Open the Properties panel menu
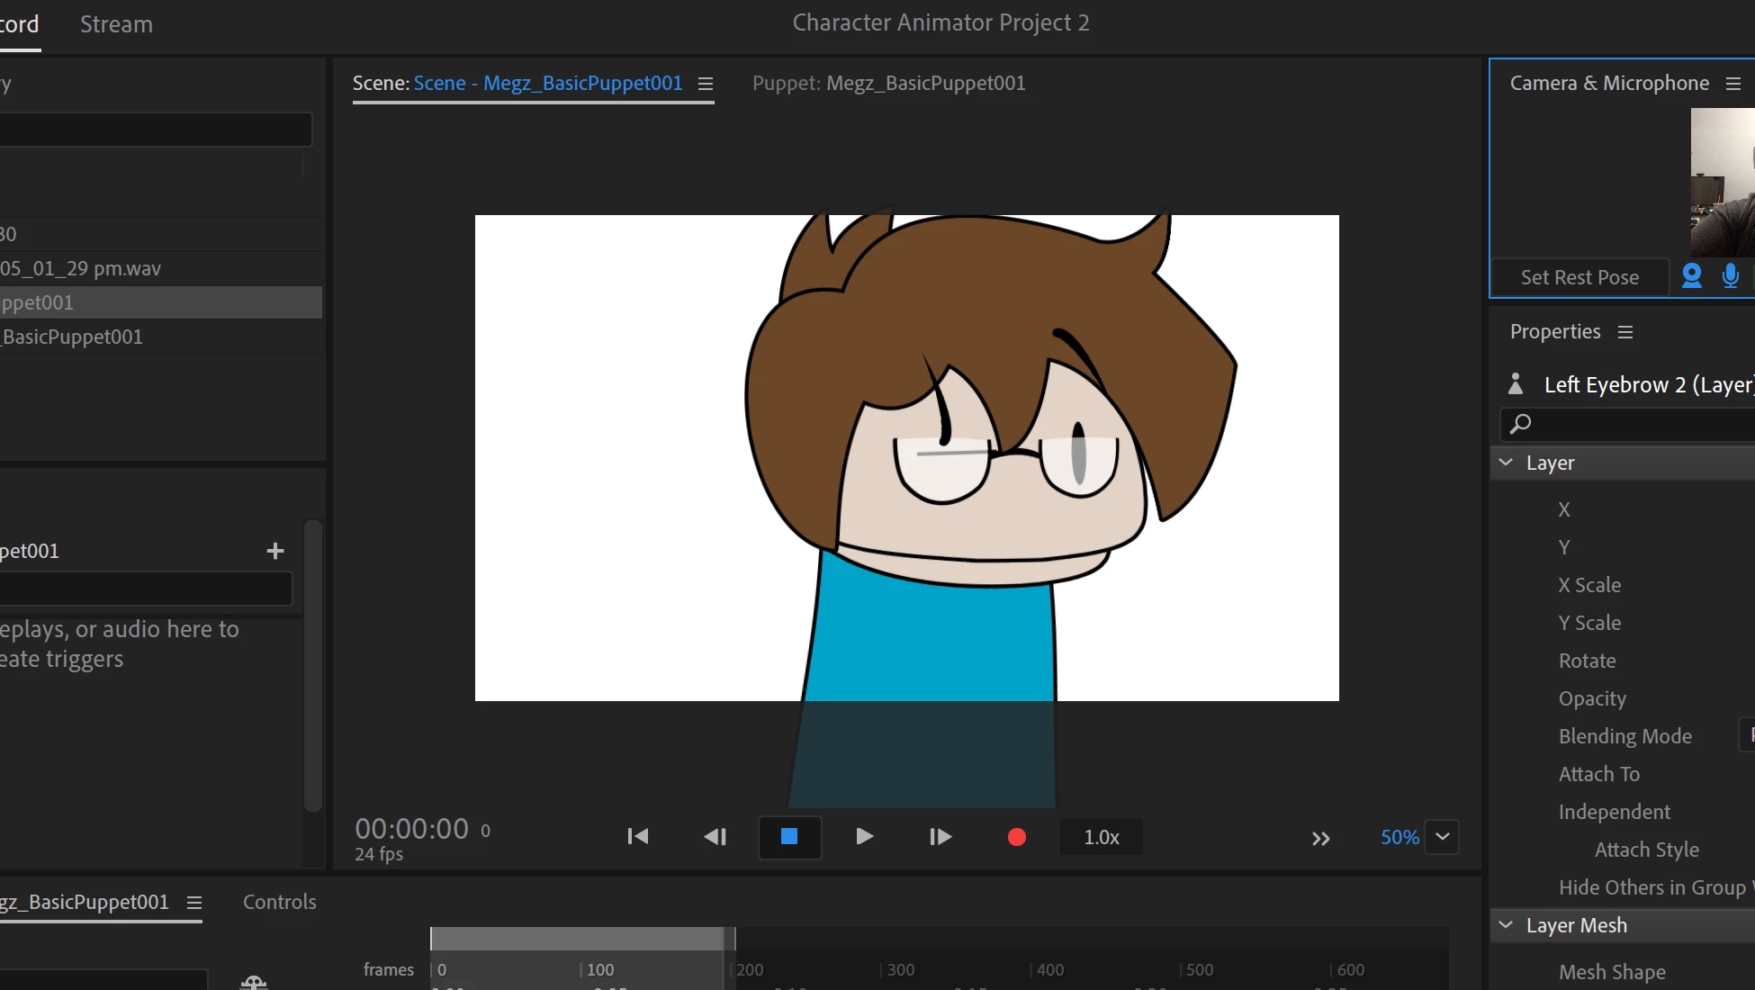The image size is (1755, 990). click(1625, 332)
